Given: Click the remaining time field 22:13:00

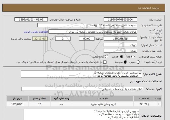Looking at the screenshot, I should 40,39.
